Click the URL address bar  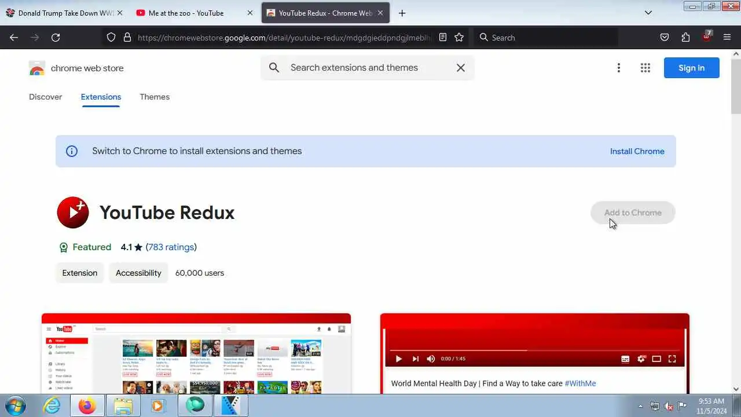pos(284,38)
